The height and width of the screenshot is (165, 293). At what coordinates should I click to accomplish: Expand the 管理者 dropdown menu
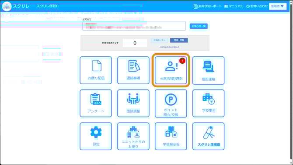278,7
